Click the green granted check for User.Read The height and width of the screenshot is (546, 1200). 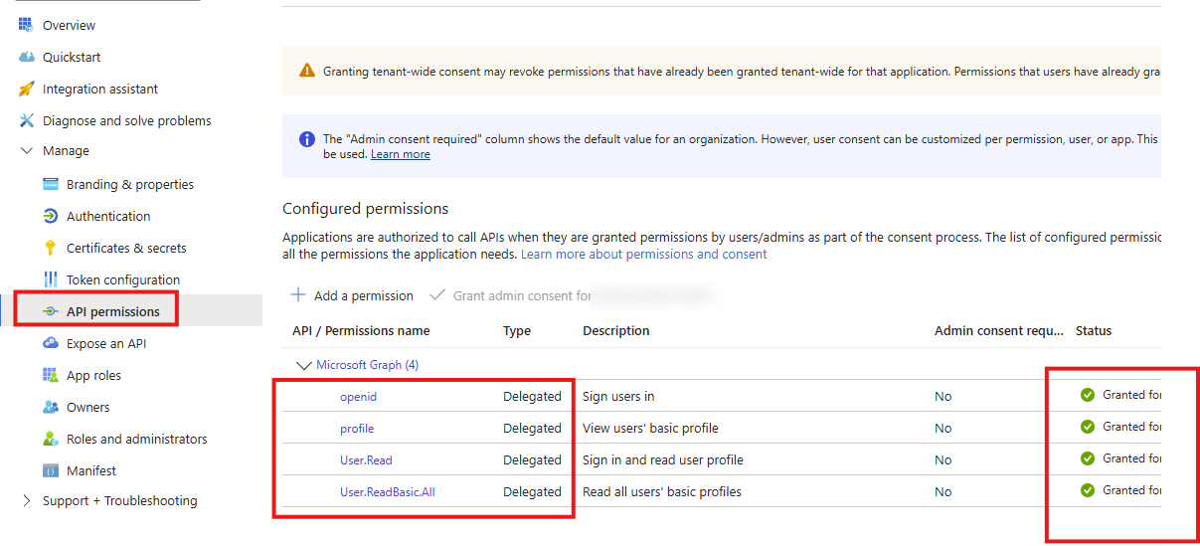[x=1088, y=458]
